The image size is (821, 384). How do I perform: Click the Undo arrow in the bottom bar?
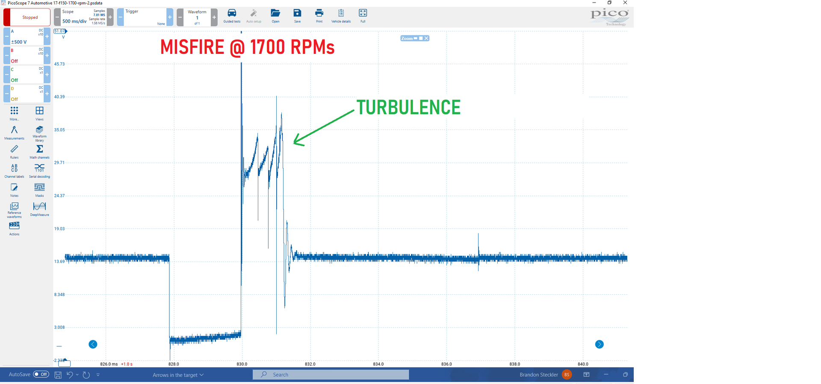coord(70,375)
